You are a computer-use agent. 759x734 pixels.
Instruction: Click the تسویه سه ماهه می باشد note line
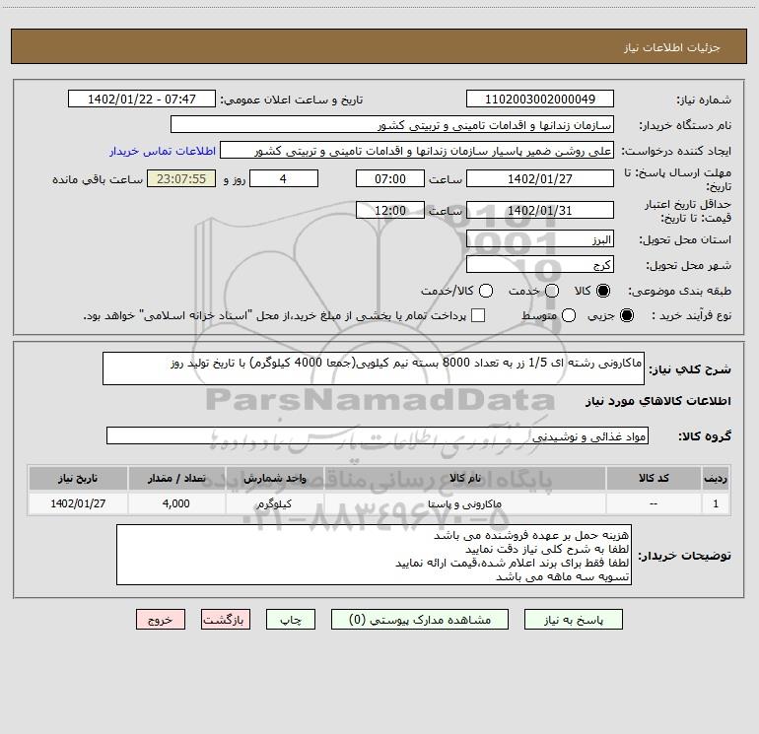pos(563,576)
